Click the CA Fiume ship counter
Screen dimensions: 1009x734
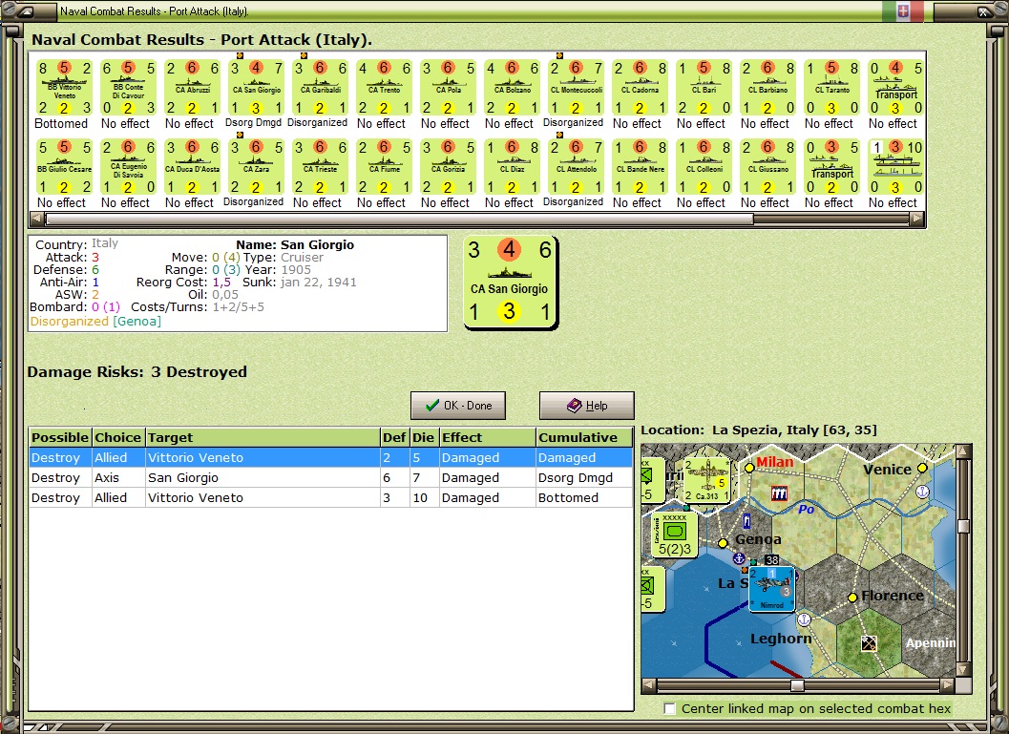tap(384, 167)
